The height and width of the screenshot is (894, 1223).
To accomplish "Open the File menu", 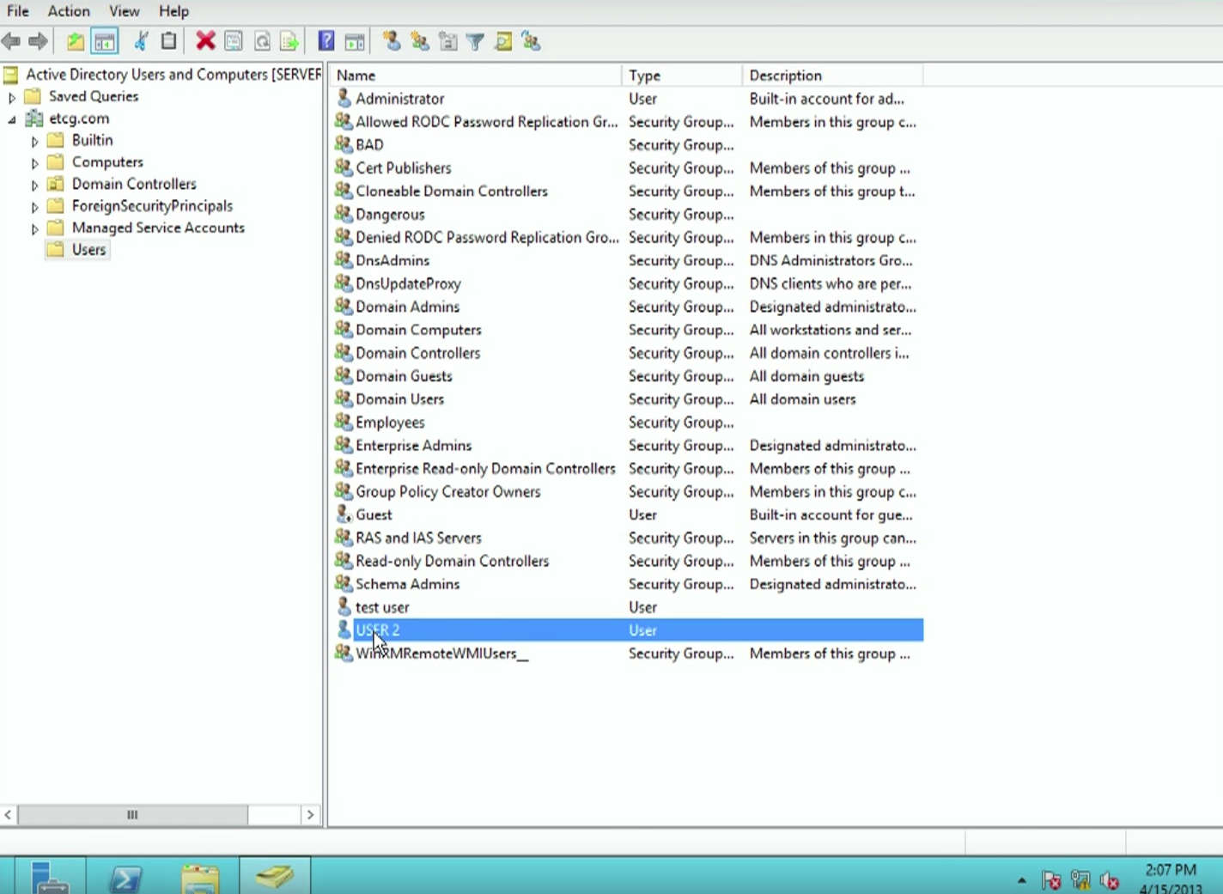I will coord(18,11).
